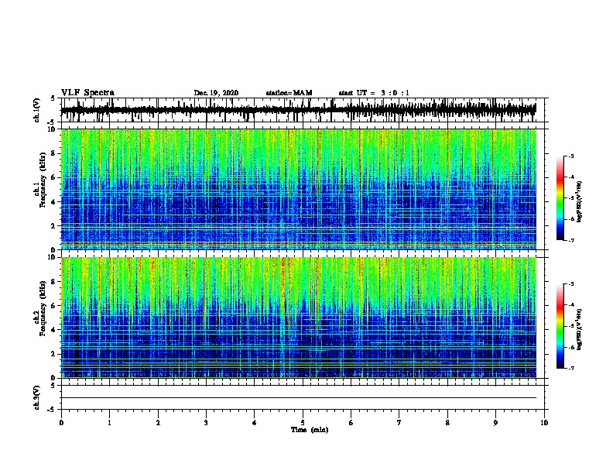Click the '5' tick of ch.1(V) axis
613x474 pixels.
(53, 98)
